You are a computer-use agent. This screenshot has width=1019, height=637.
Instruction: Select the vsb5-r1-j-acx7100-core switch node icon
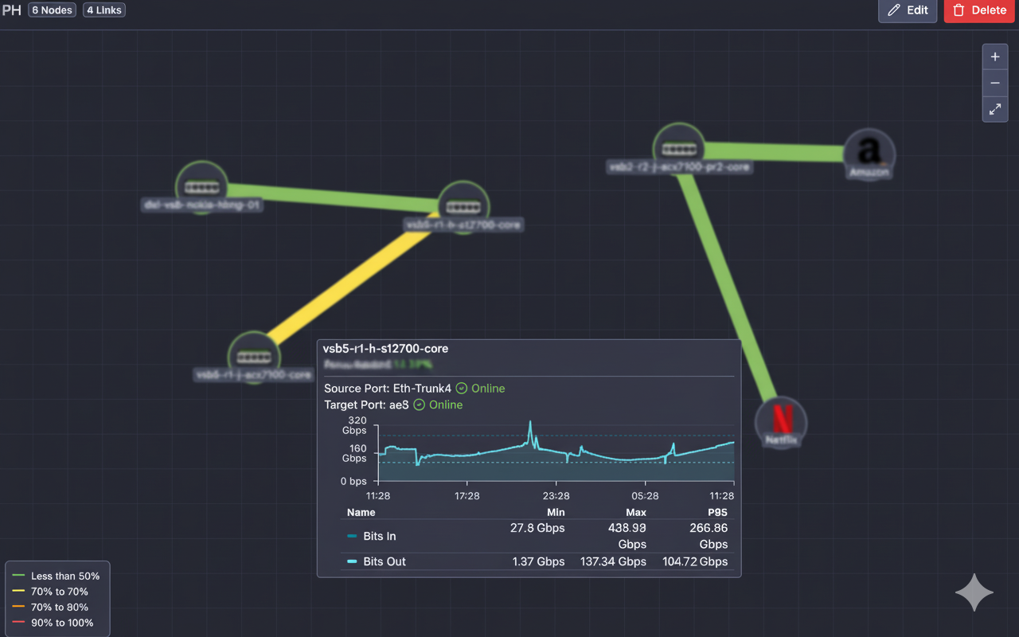coord(253,357)
